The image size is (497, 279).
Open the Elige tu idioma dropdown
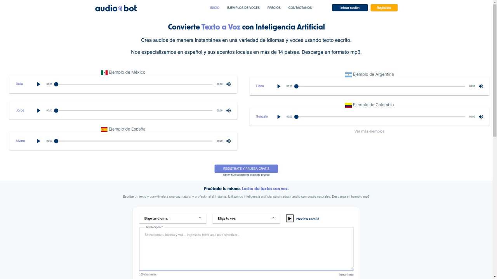[x=173, y=218]
